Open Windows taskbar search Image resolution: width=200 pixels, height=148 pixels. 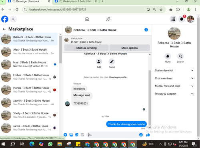point(13,144)
